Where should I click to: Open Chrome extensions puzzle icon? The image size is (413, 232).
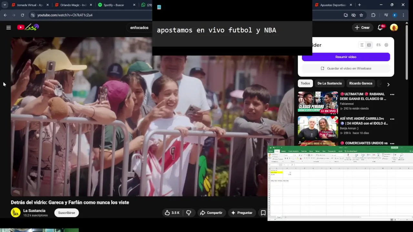point(373,15)
